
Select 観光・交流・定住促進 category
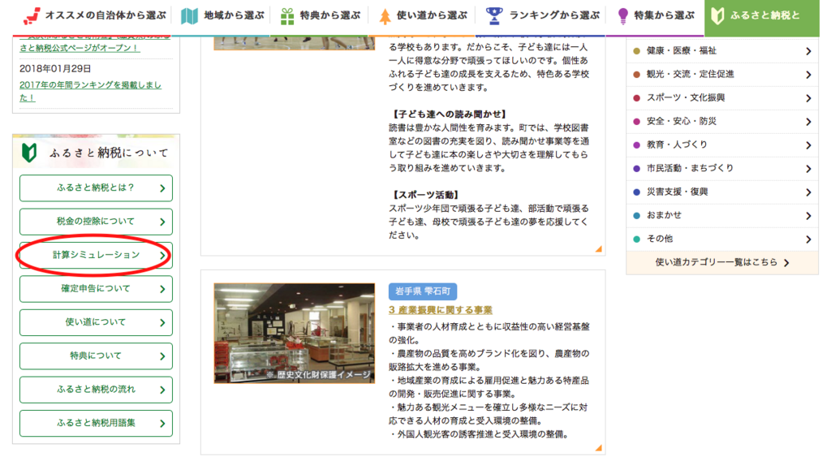click(x=722, y=74)
